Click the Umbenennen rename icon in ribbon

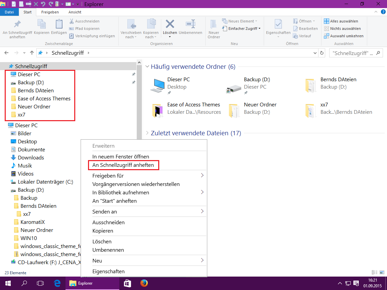[x=190, y=24]
